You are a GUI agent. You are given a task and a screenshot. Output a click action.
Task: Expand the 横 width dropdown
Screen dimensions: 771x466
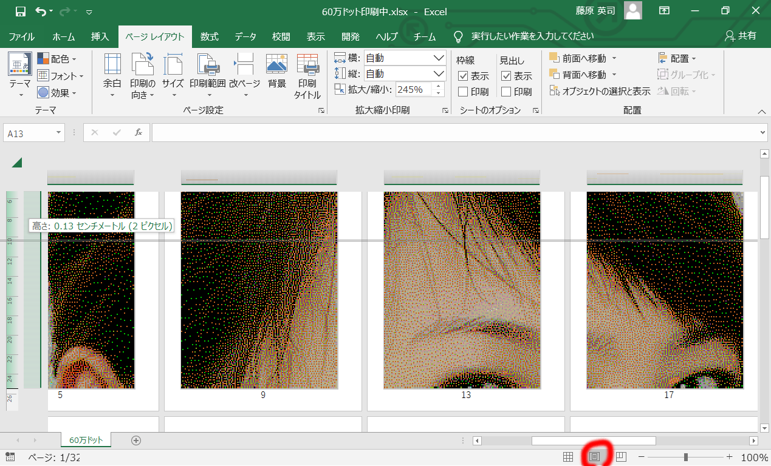tap(439, 58)
